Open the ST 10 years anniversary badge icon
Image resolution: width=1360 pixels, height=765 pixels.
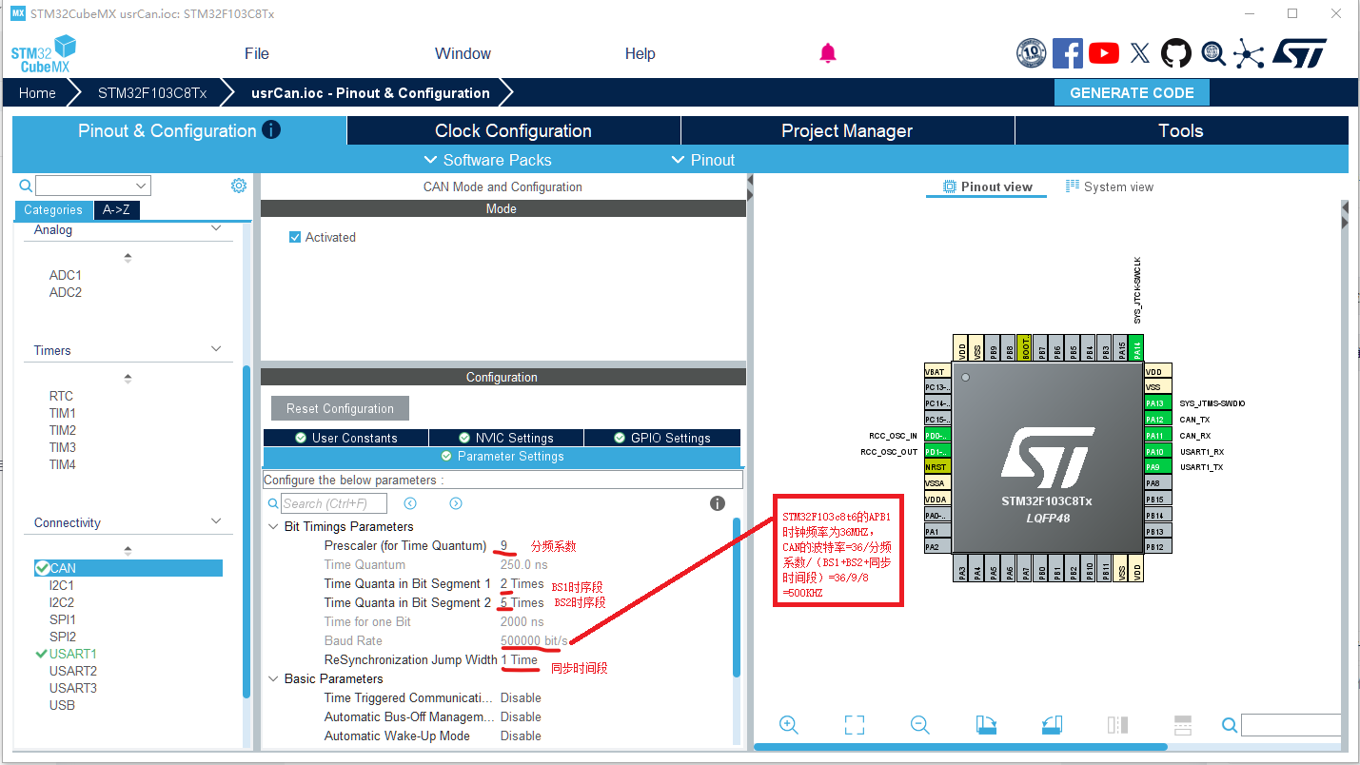click(1032, 53)
